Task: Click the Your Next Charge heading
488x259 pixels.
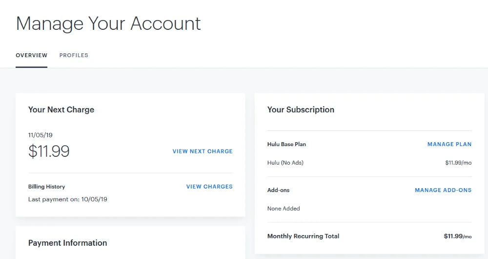Action: pos(61,110)
